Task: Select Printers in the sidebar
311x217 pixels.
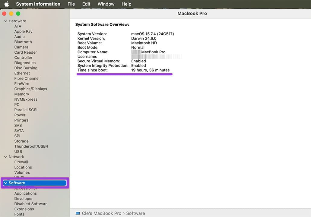Action: coord(21,120)
